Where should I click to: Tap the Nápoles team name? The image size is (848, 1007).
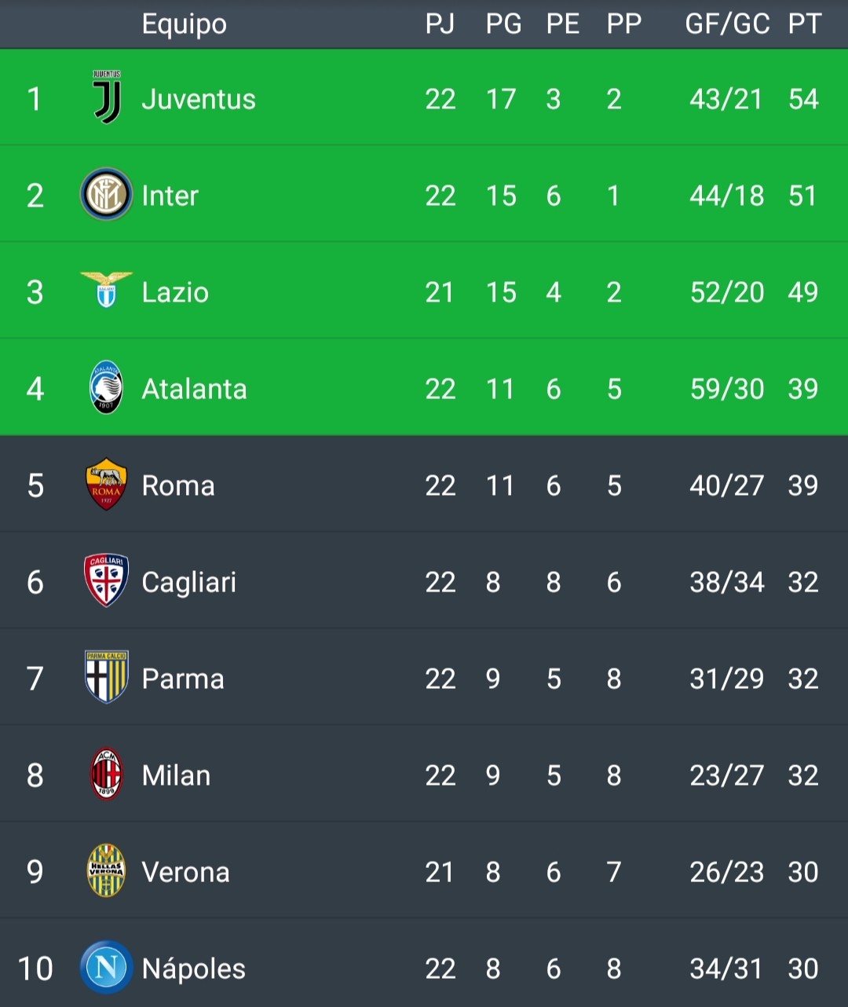(193, 969)
